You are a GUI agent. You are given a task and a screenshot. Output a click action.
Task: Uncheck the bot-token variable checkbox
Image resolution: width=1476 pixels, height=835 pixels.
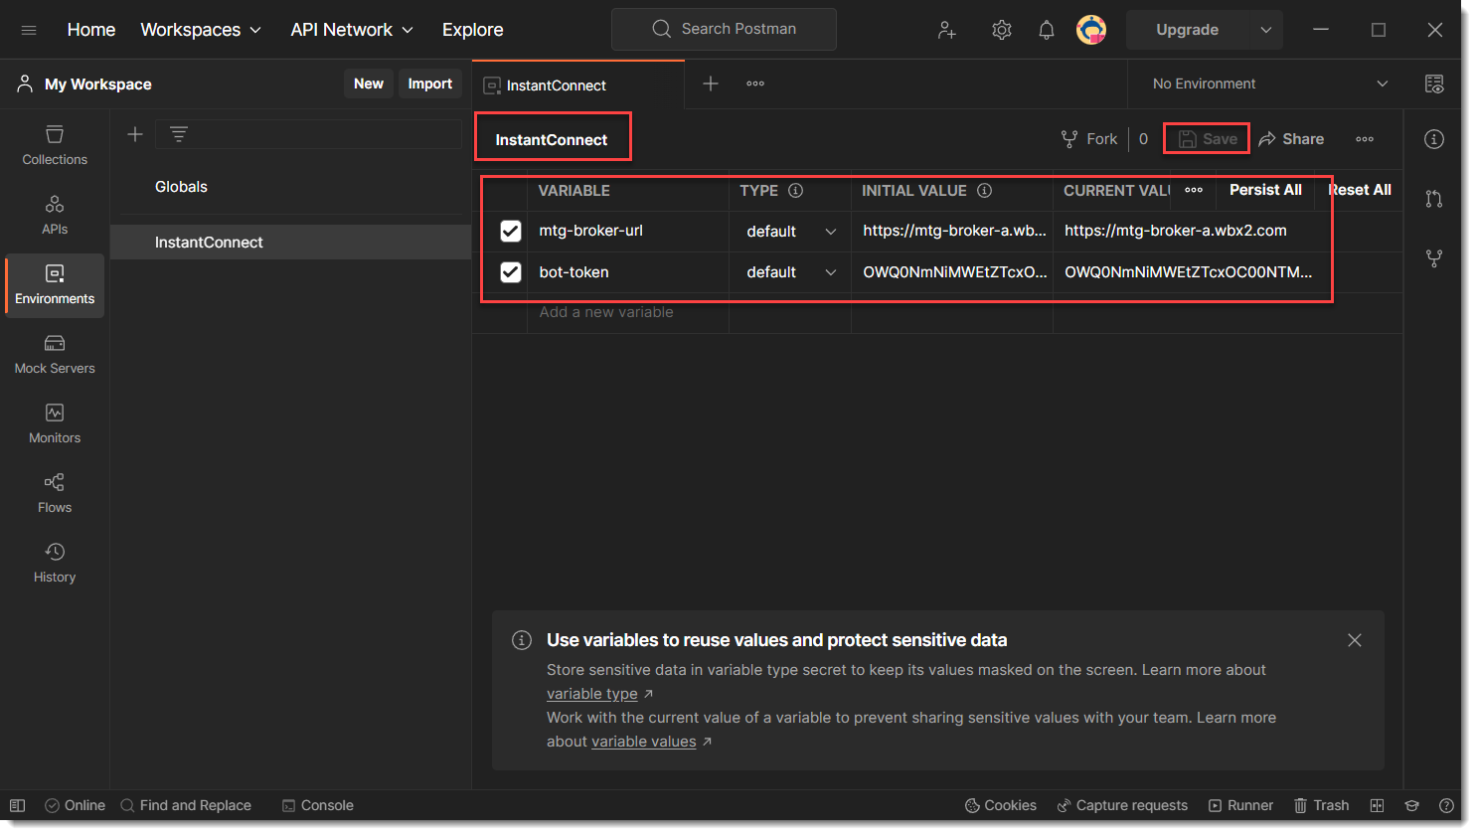[511, 271]
